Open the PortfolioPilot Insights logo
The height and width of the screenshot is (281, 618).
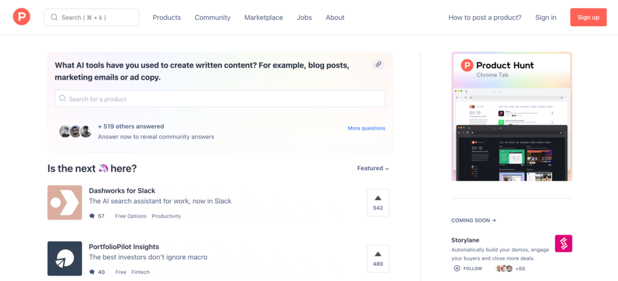(65, 259)
